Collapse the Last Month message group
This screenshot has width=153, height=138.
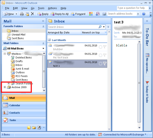tap(49, 40)
